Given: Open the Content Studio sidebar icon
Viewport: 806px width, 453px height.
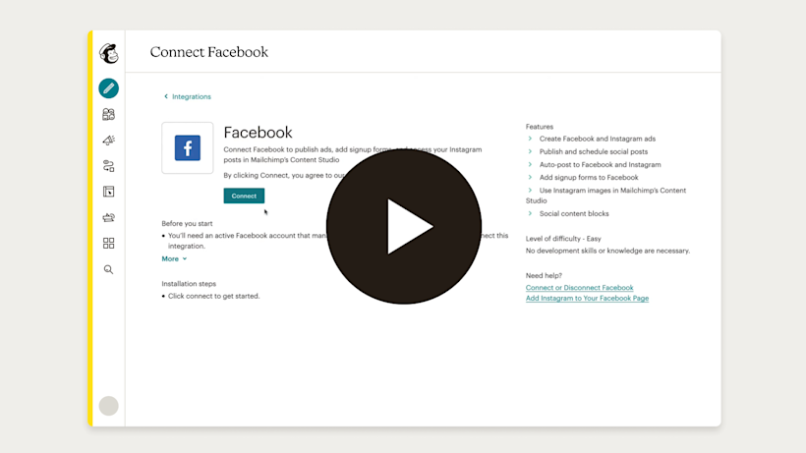Looking at the screenshot, I should (109, 217).
